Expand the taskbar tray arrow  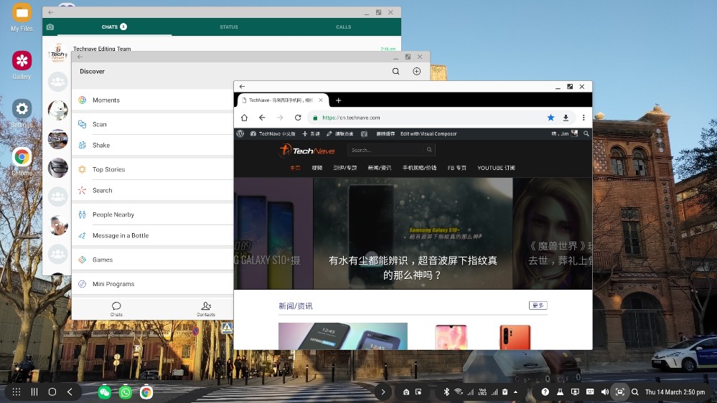click(383, 392)
